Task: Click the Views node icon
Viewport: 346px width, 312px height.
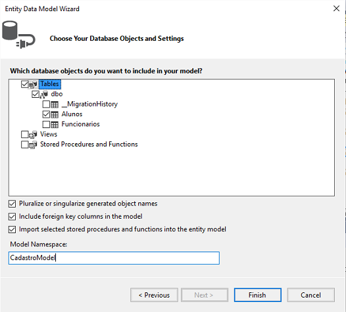Action: [33, 135]
